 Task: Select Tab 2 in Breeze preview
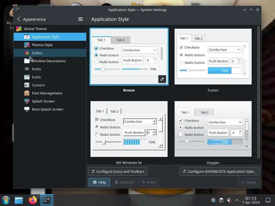point(121,40)
